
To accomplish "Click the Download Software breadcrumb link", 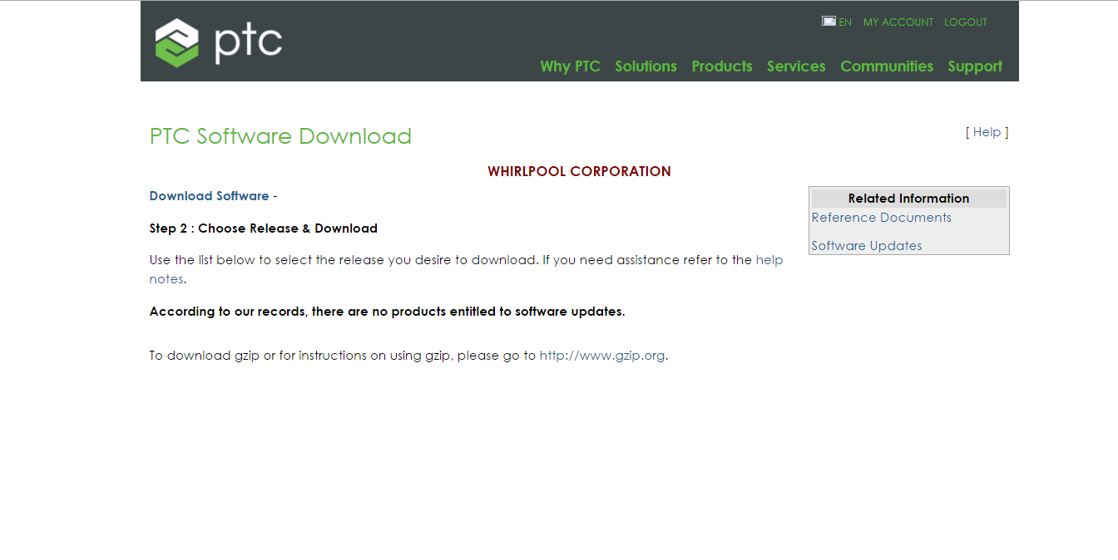I will coord(209,196).
